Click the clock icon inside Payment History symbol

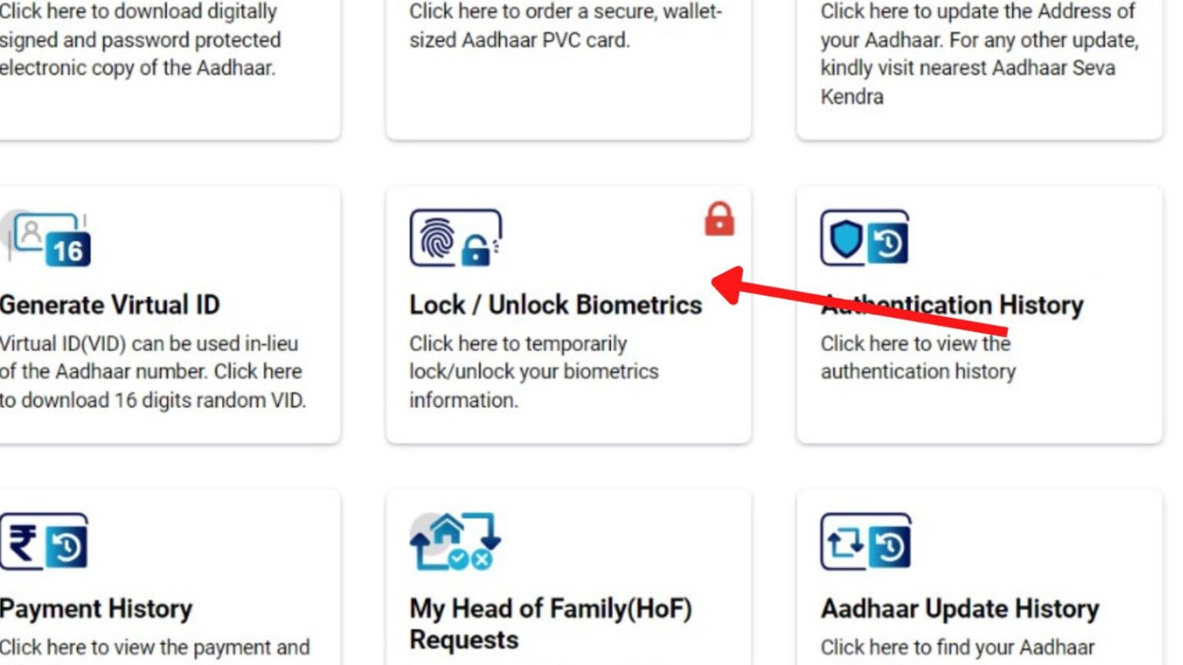coord(68,548)
